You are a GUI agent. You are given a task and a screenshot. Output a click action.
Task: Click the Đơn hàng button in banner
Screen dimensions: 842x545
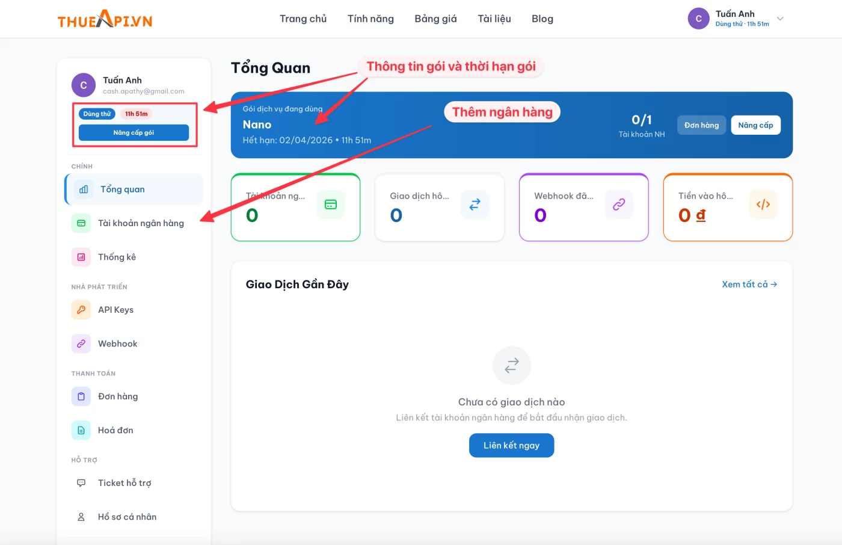pyautogui.click(x=701, y=125)
